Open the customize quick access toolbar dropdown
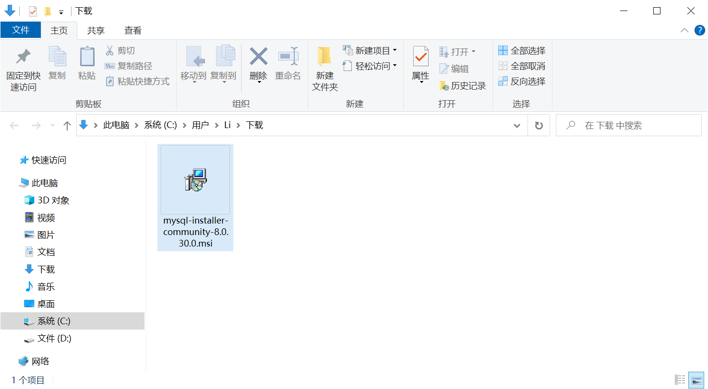708x389 pixels. [61, 12]
